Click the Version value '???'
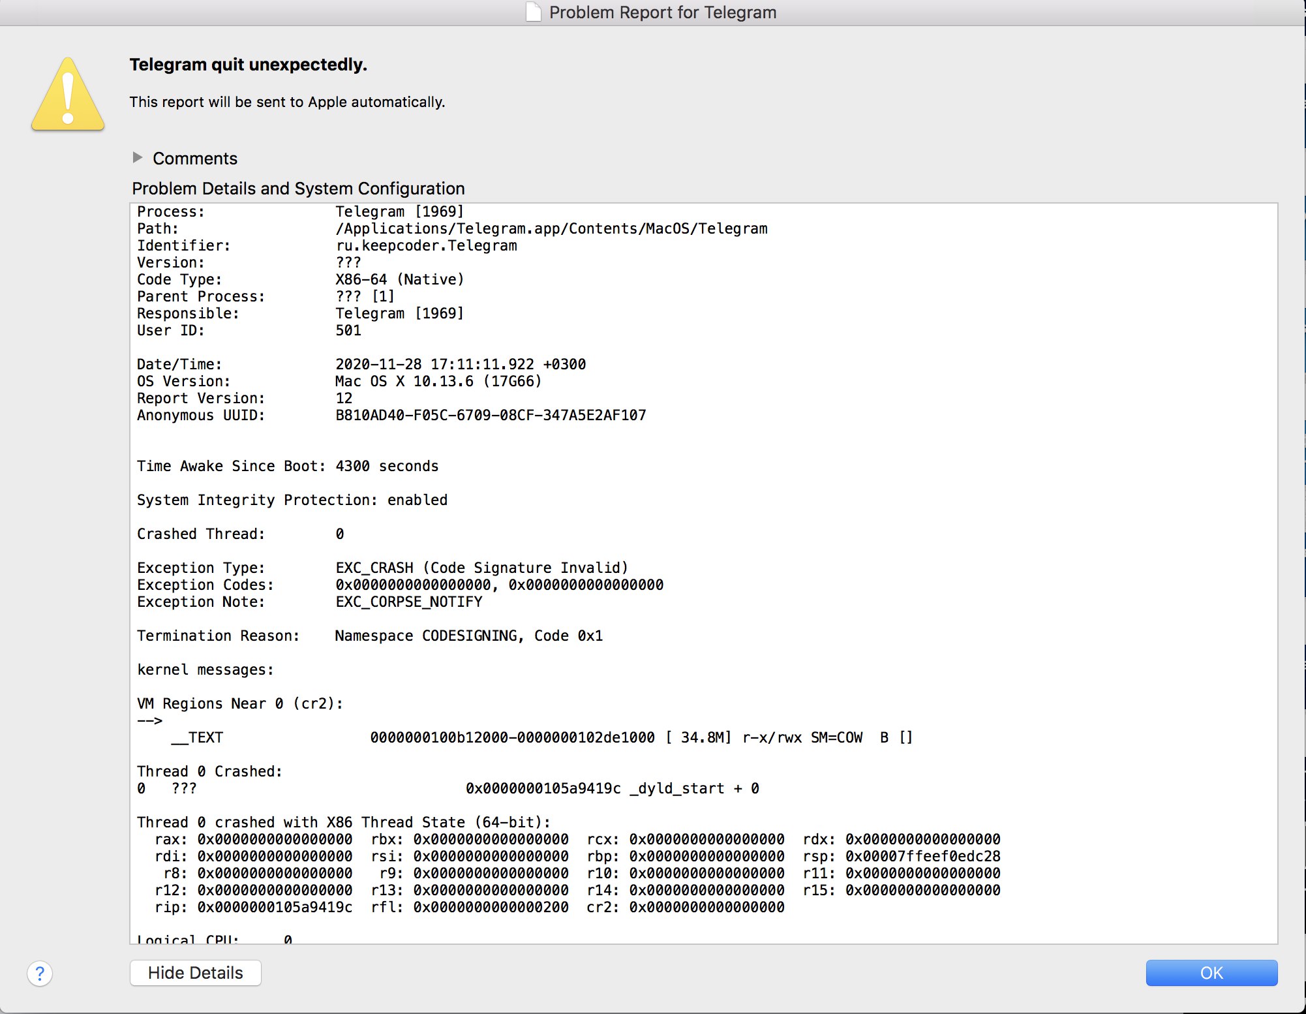The width and height of the screenshot is (1306, 1014). [x=348, y=262]
